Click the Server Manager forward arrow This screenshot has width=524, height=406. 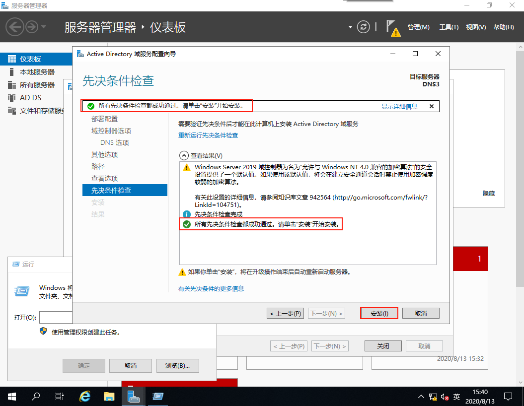[32, 27]
